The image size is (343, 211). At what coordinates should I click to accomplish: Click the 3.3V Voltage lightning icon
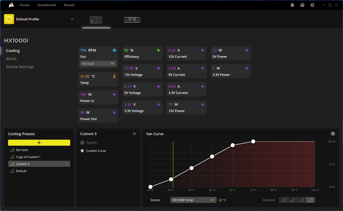coord(158,104)
